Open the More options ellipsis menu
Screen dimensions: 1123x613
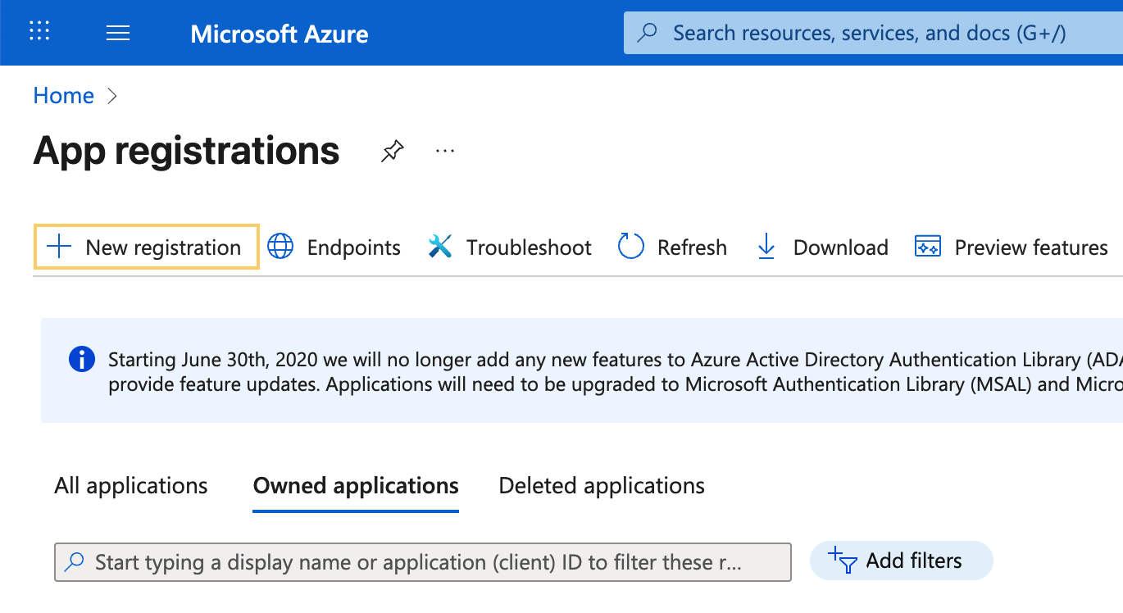(x=445, y=151)
